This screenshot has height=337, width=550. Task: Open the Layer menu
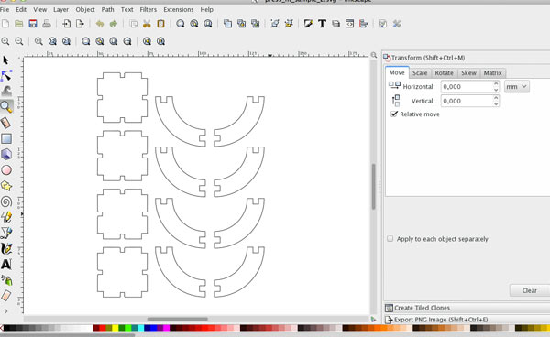tap(60, 9)
